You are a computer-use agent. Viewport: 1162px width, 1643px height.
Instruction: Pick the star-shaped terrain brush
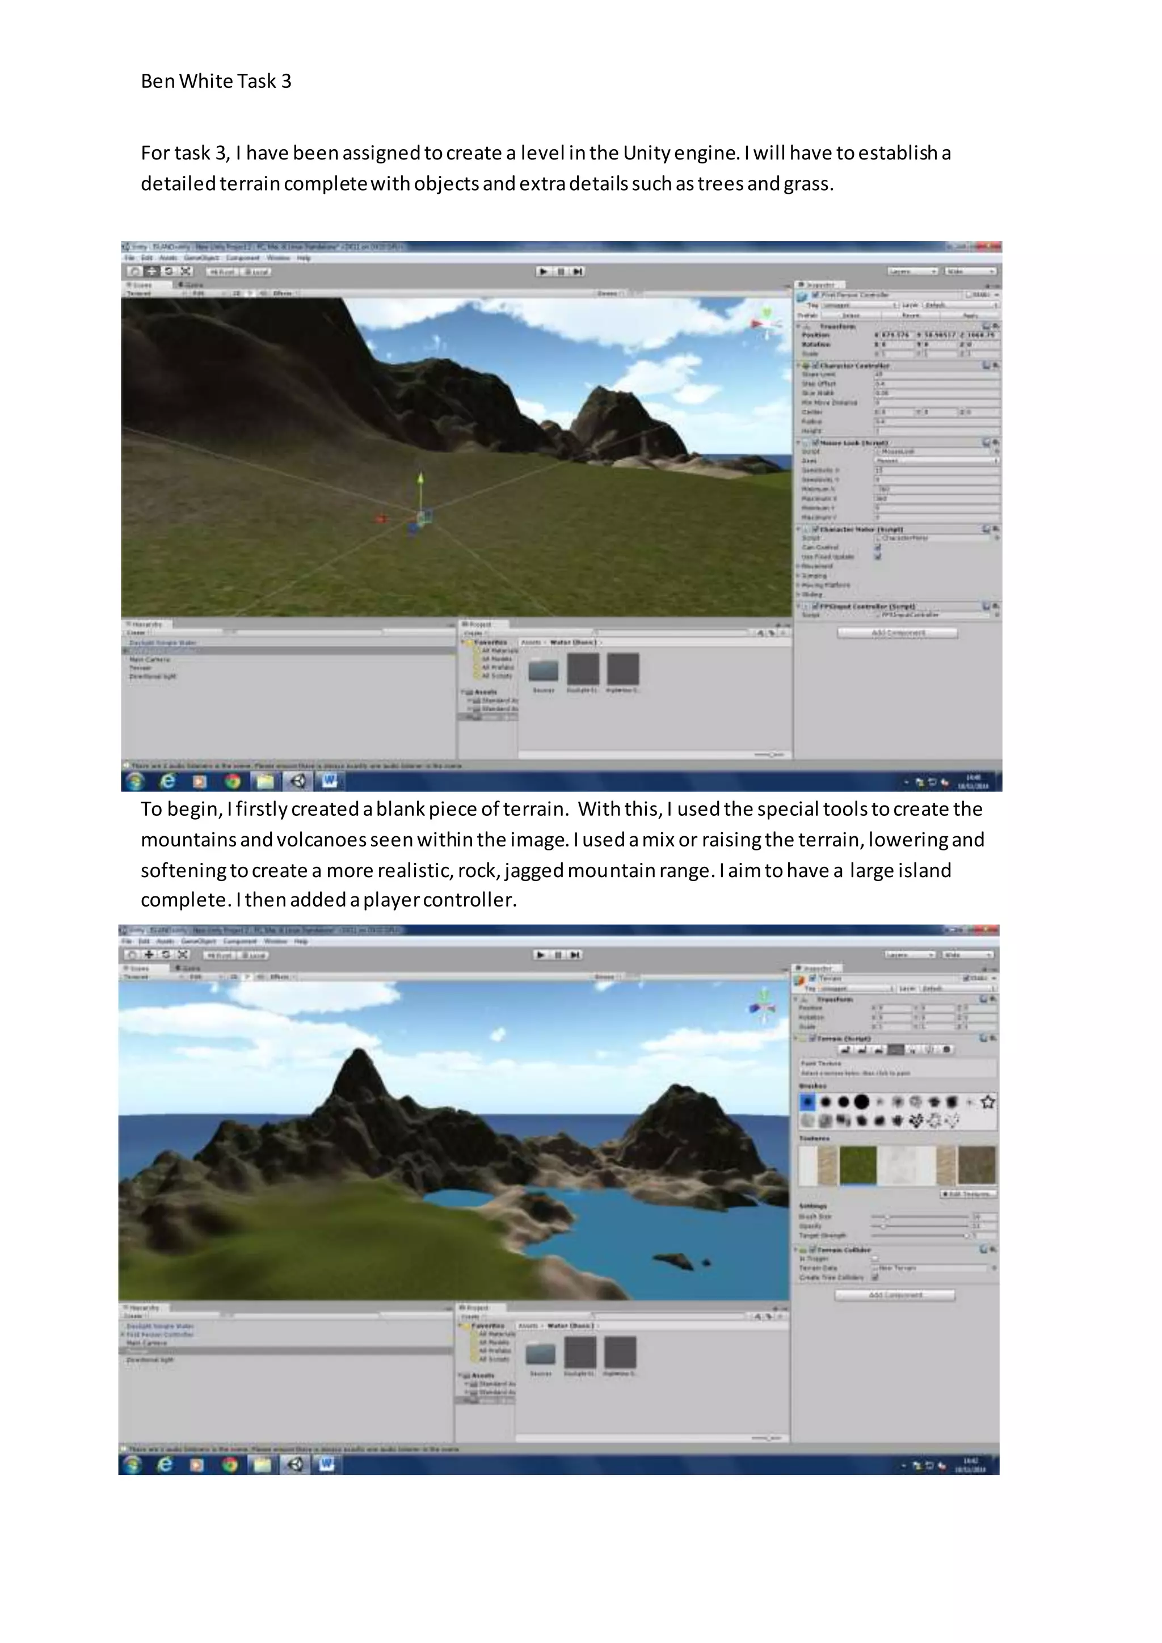(988, 1102)
